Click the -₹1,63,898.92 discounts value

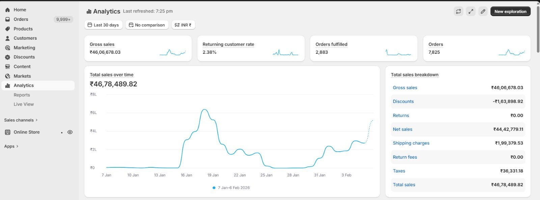point(508,102)
